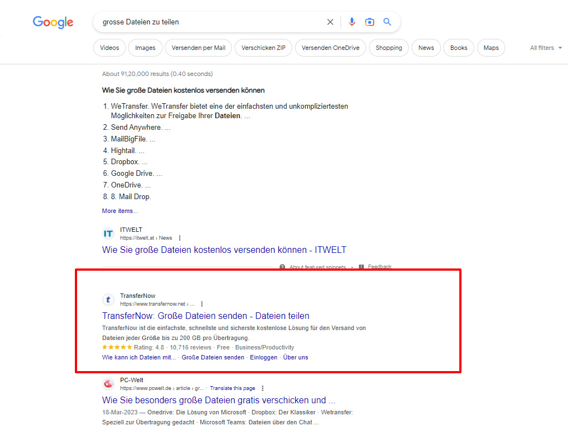
Task: Click Translate this page for PC-Welt
Action: coord(232,388)
